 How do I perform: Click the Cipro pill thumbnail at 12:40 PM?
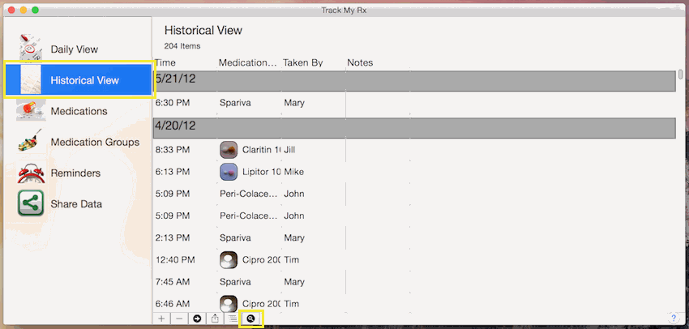pyautogui.click(x=229, y=260)
